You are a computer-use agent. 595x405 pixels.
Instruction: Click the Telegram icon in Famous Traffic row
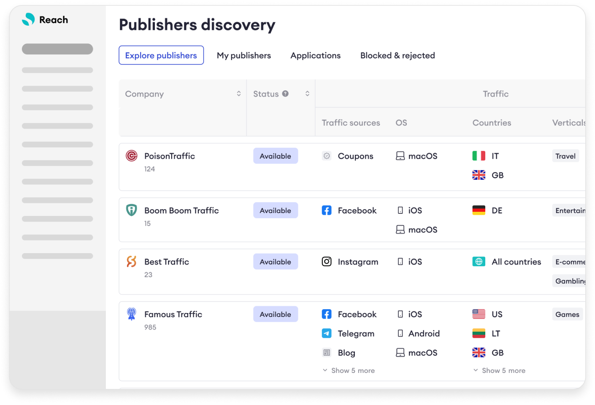point(327,333)
